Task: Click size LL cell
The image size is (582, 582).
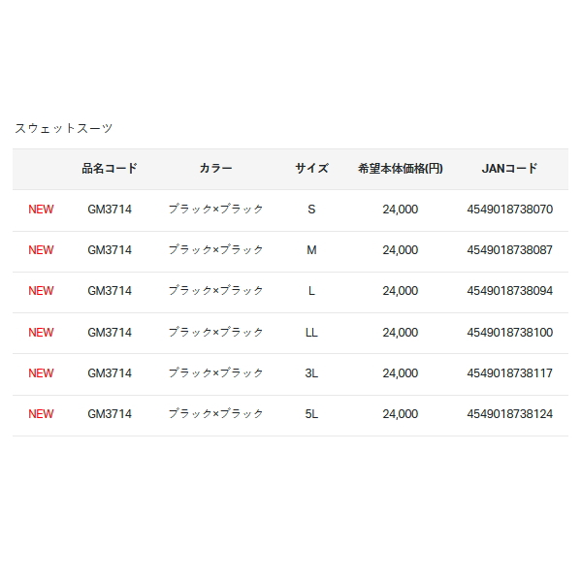Action: tap(311, 333)
